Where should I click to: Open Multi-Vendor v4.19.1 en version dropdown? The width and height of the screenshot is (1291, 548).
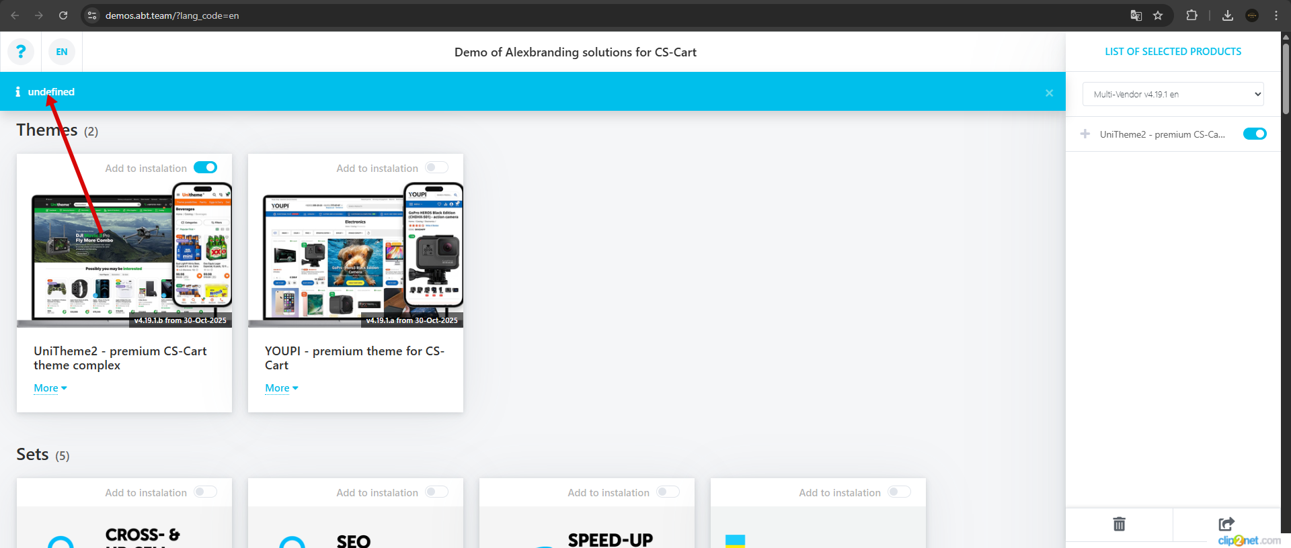coord(1173,94)
